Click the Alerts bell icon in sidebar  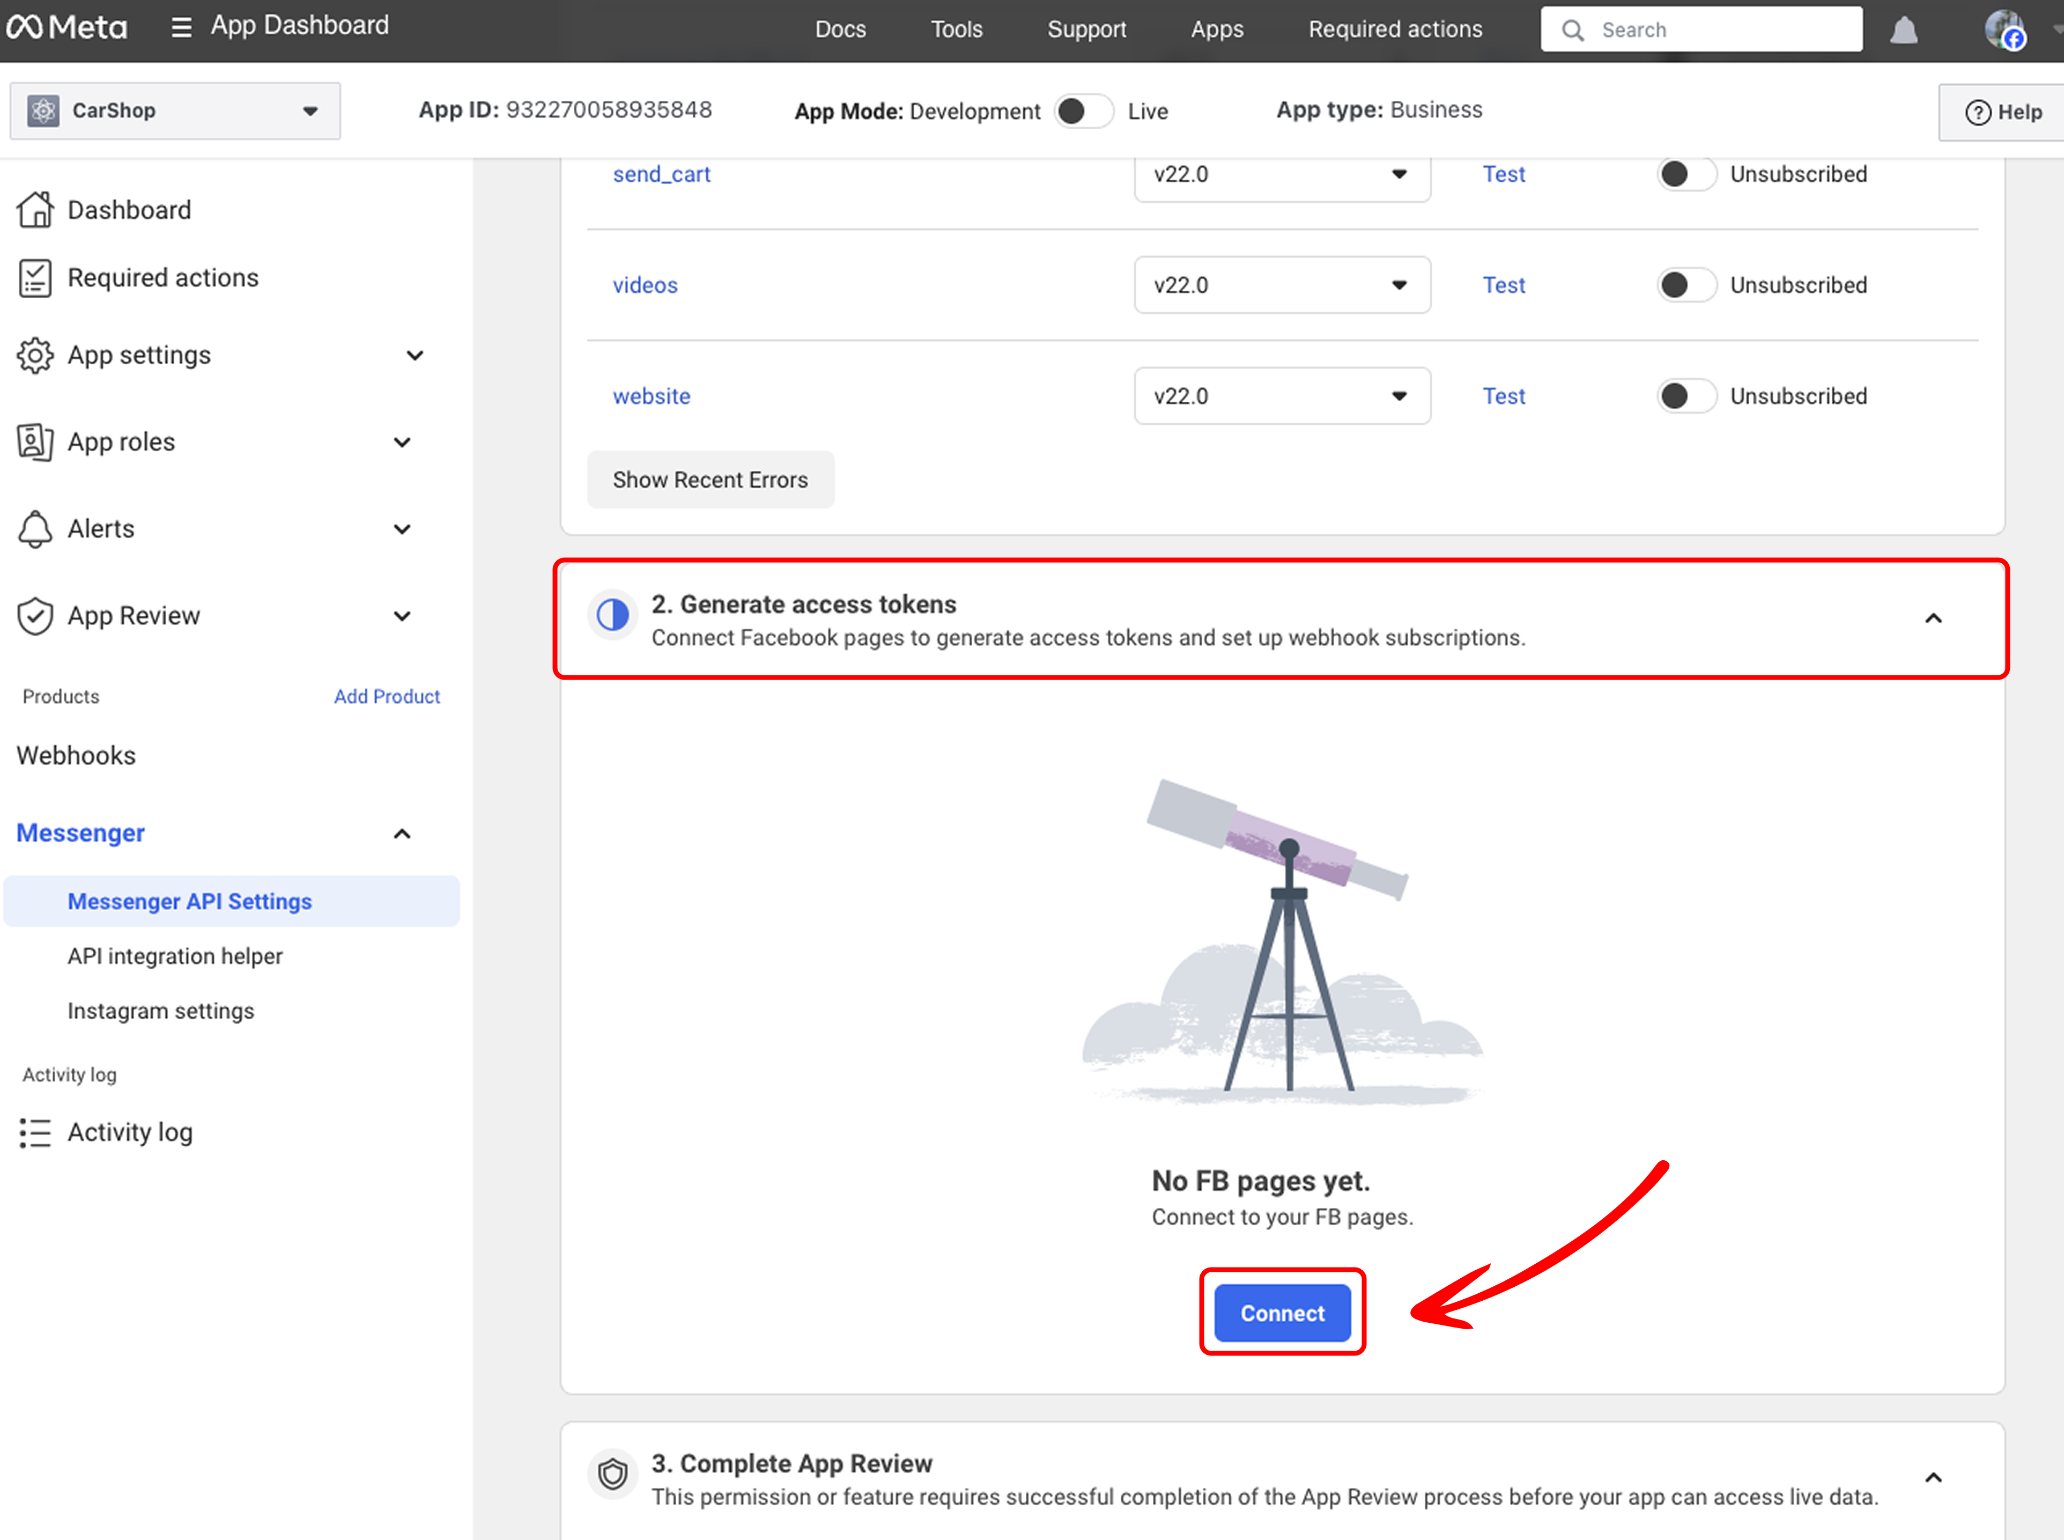click(35, 528)
